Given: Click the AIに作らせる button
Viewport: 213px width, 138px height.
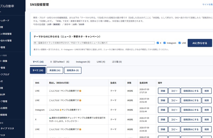Looking at the screenshot, I should tap(200, 43).
